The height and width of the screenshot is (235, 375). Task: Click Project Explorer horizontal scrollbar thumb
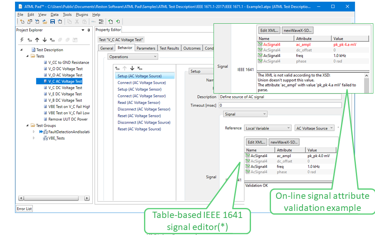[x=51, y=198]
